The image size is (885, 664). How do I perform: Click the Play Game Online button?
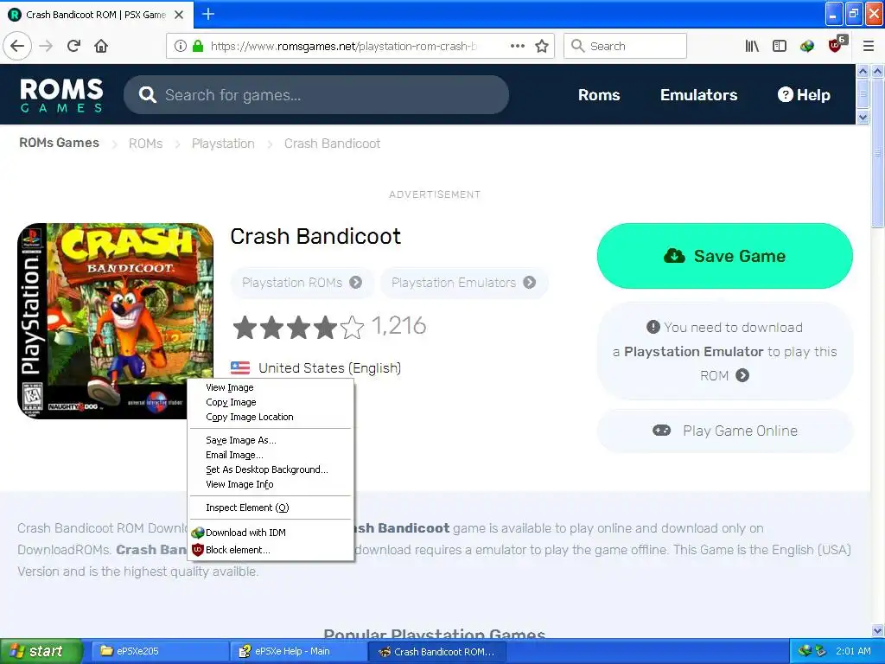click(725, 431)
